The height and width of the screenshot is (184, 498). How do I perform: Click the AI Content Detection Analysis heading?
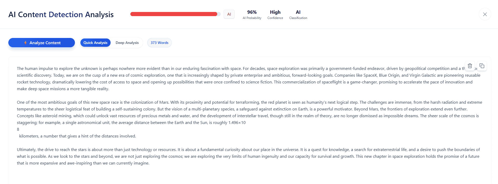coord(61,15)
